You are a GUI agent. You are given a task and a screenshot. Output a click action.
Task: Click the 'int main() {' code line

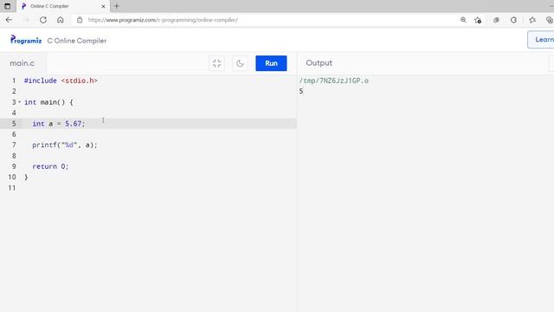(48, 102)
